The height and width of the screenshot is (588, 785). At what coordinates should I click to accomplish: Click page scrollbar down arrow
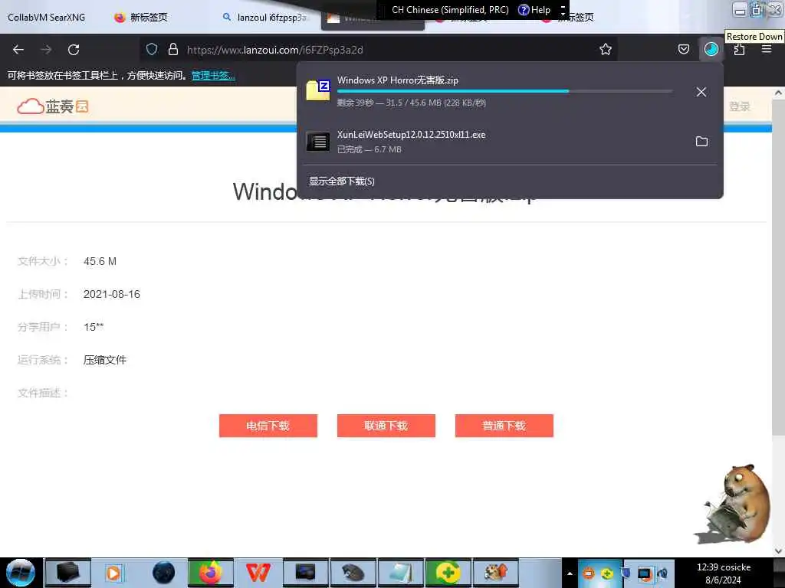click(x=778, y=551)
